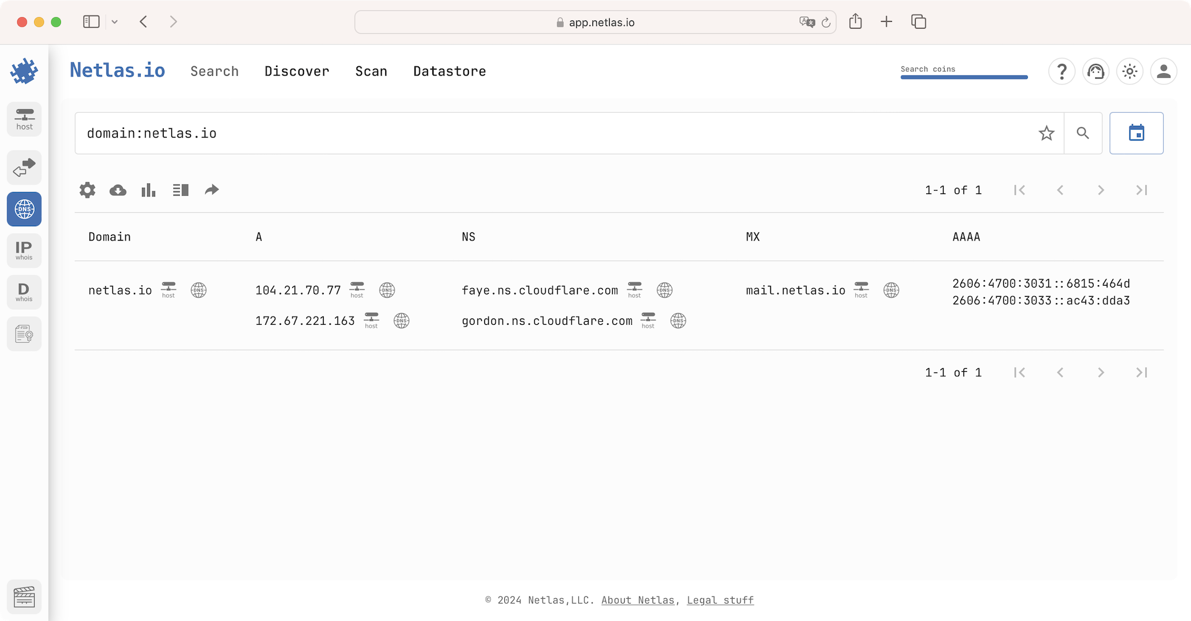Open search result display settings gear

87,190
